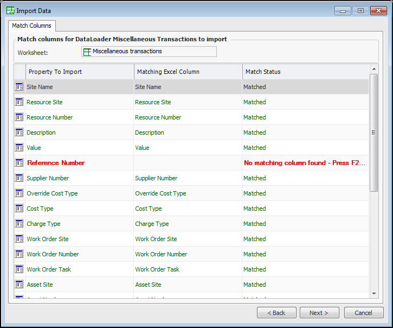
Task: Click the Match Status column header
Action: [x=305, y=72]
